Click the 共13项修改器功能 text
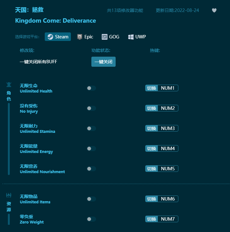The image size is (230, 232). coord(125,10)
